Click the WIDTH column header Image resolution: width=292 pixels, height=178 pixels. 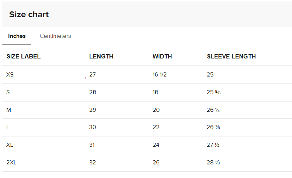coord(162,56)
